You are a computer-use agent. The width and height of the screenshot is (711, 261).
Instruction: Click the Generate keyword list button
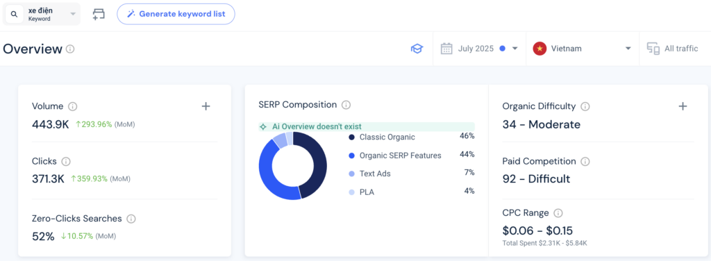click(x=176, y=14)
